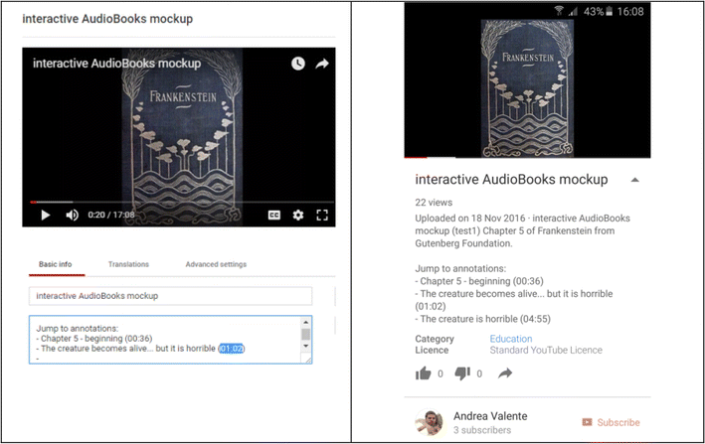Click description scrollbar down arrow
The height and width of the screenshot is (444, 705).
pos(305,346)
